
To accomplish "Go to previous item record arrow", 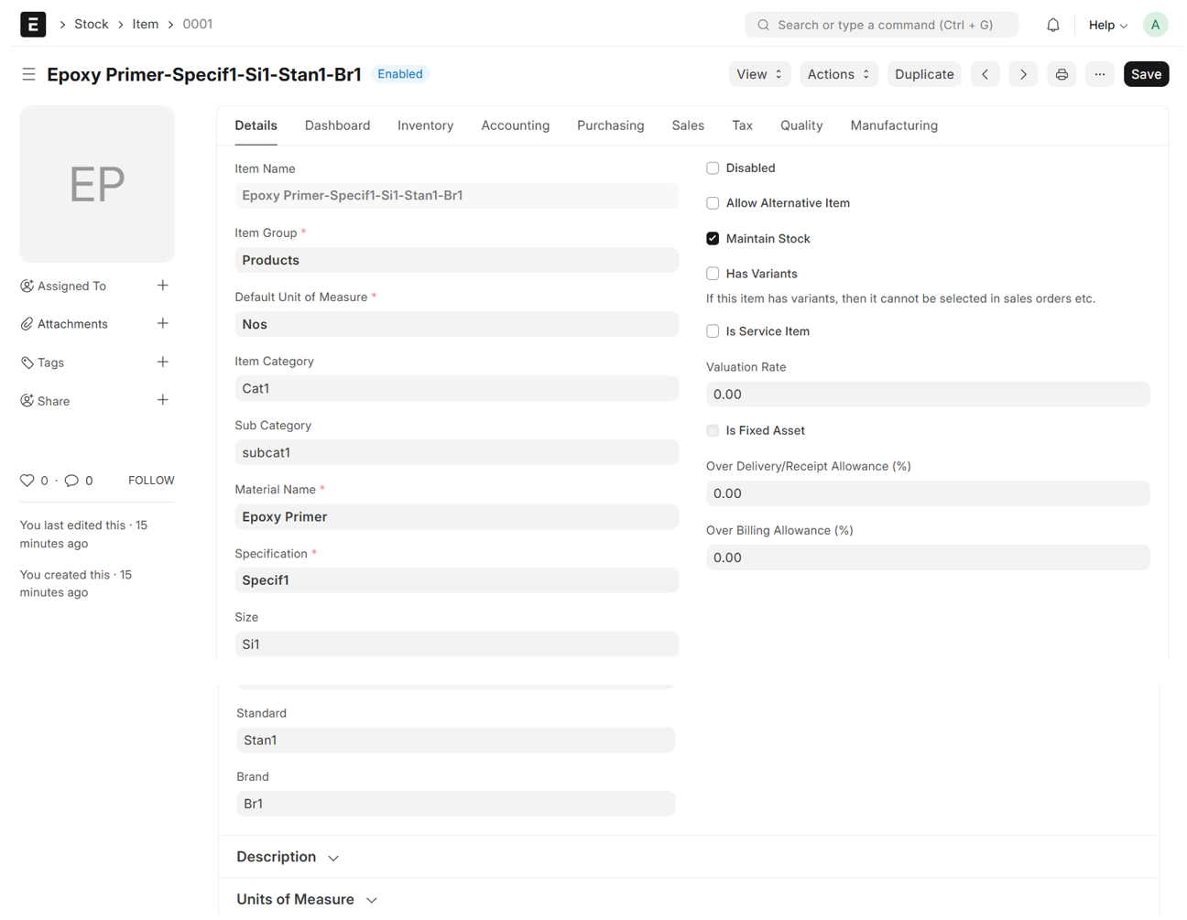I will click(x=985, y=74).
